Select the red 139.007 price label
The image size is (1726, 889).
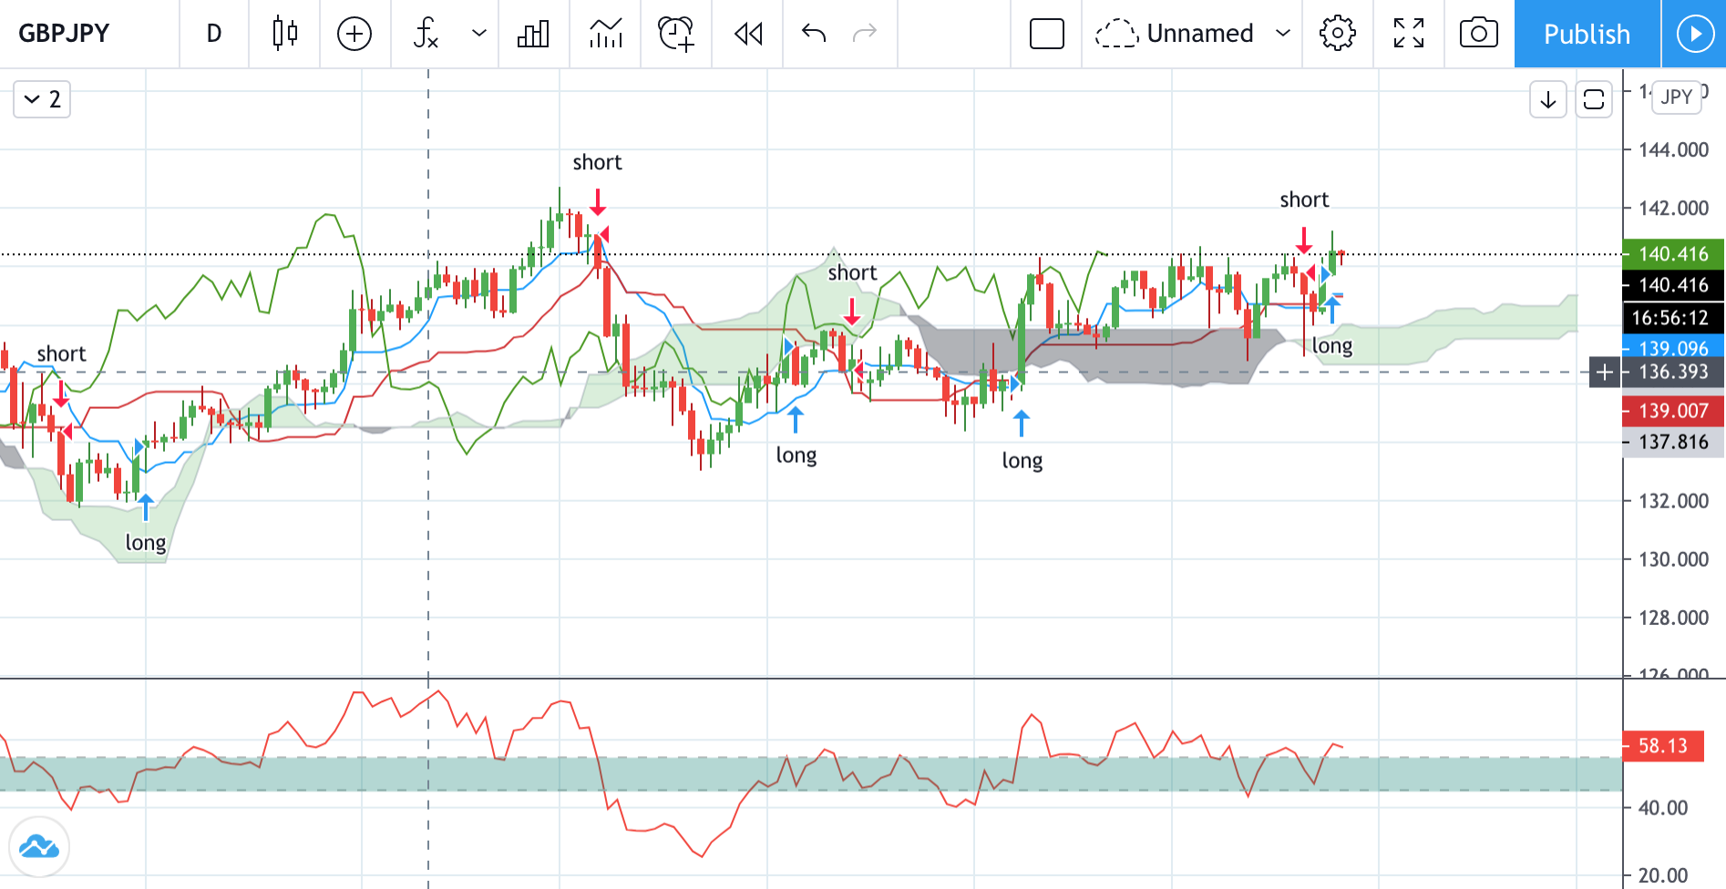tap(1674, 411)
